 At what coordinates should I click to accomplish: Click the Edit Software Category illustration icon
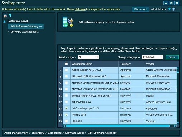pyautogui.click(x=68, y=22)
